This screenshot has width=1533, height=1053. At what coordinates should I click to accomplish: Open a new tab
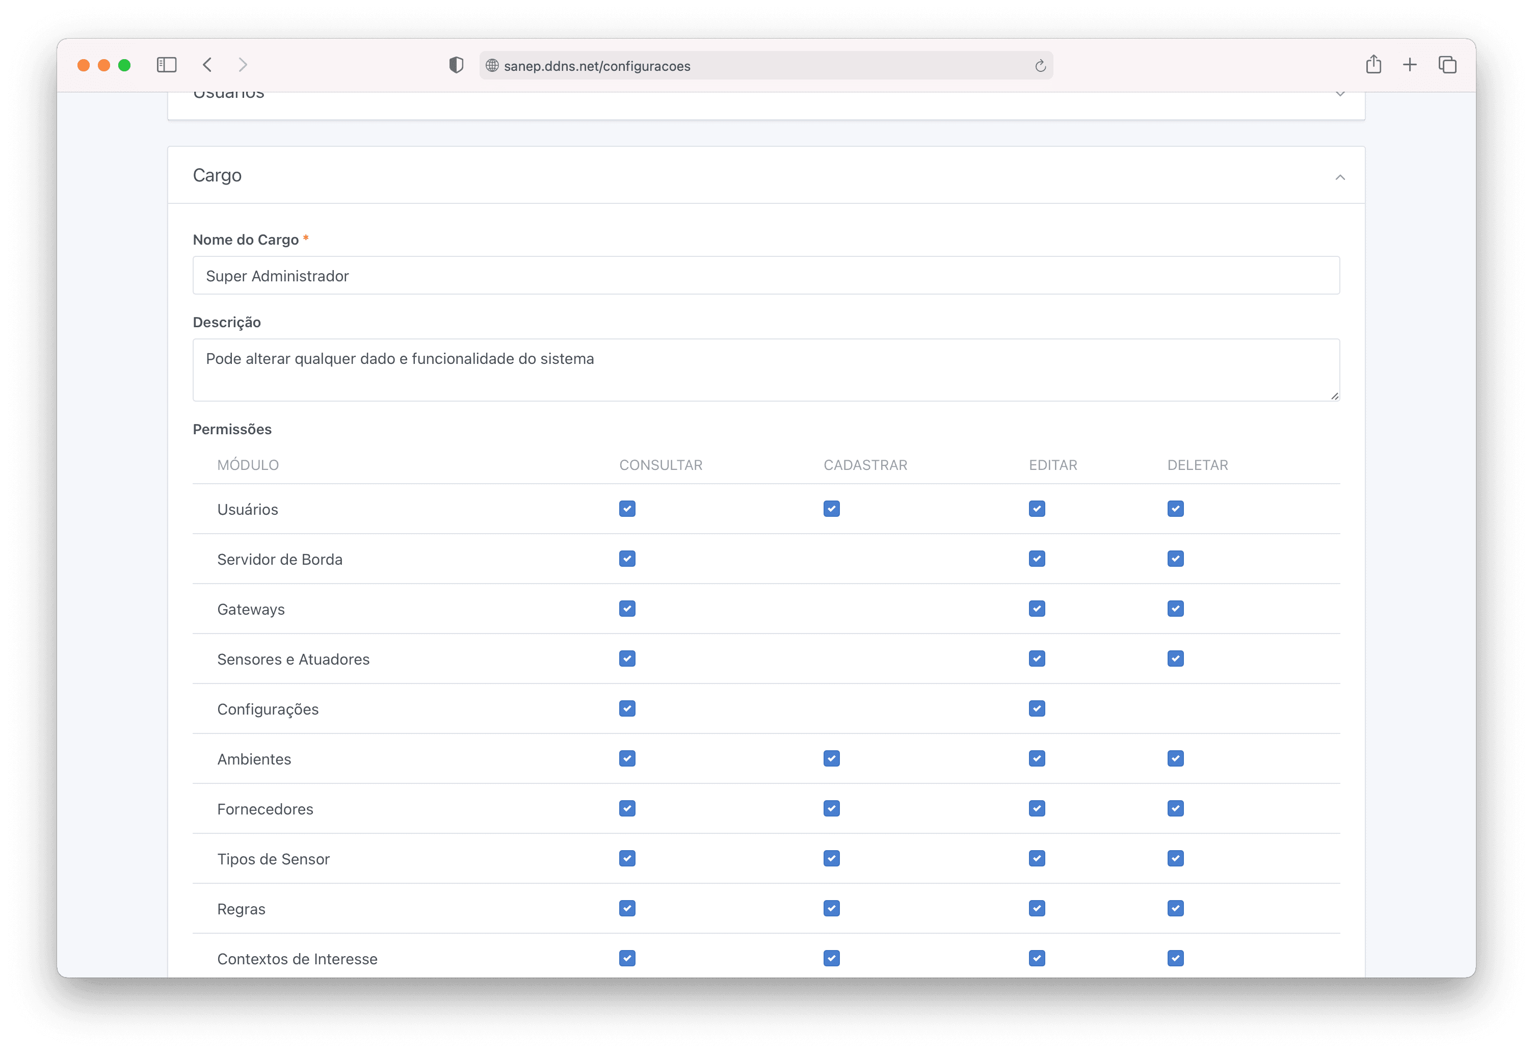pos(1410,65)
